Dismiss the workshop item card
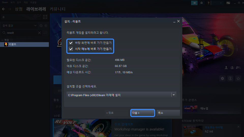Image resolution: width=244 pixels, height=137 pixels. tap(238, 127)
